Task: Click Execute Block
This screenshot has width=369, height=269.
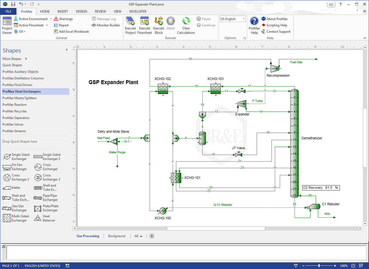Action: pos(159,26)
